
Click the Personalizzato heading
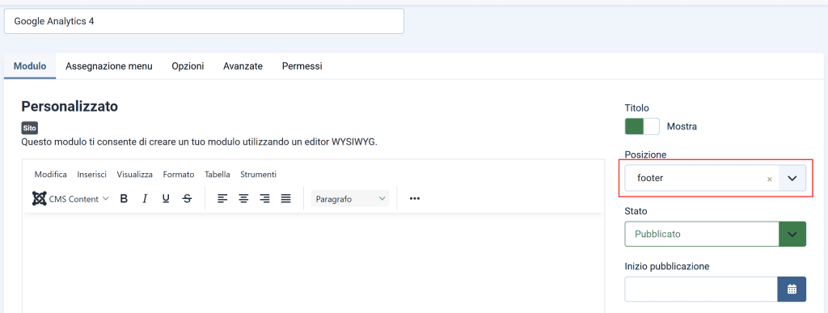tap(70, 106)
